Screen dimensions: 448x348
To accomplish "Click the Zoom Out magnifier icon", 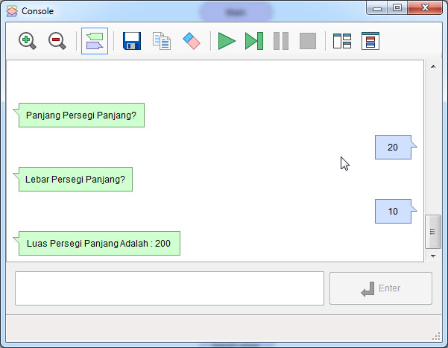I will click(x=57, y=41).
